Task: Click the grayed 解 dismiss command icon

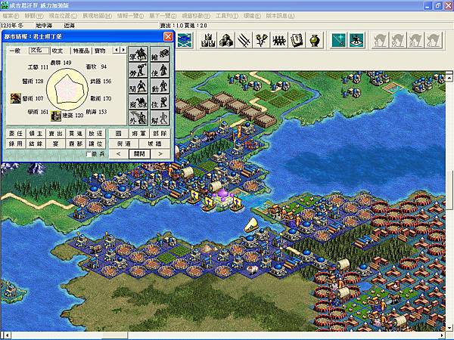Action: [x=160, y=118]
